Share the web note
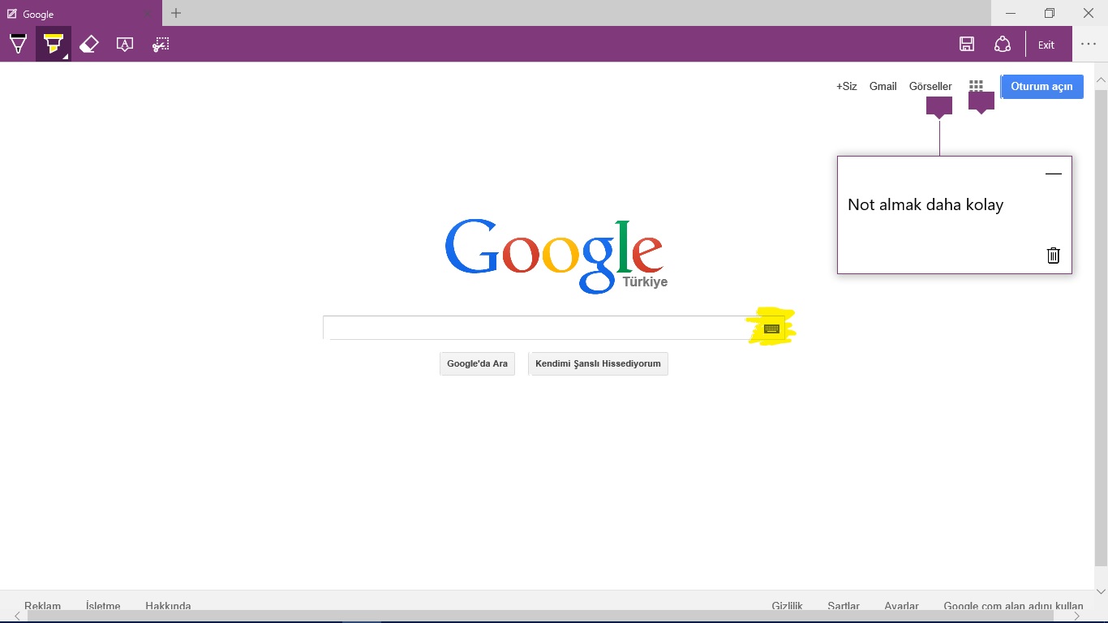Viewport: 1108px width, 623px height. coord(1003,45)
